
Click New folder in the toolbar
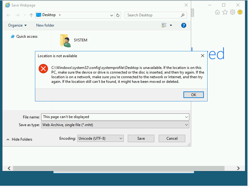pyautogui.click(x=45, y=25)
